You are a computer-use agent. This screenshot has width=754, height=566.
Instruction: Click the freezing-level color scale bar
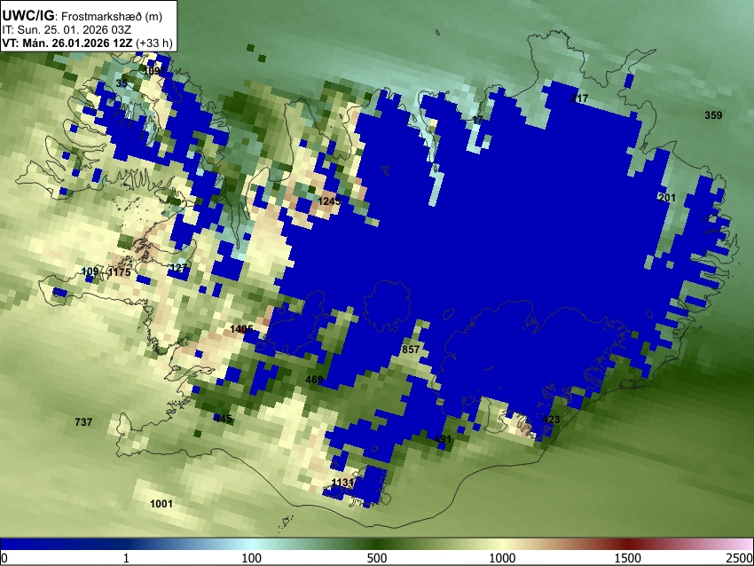coord(377,544)
